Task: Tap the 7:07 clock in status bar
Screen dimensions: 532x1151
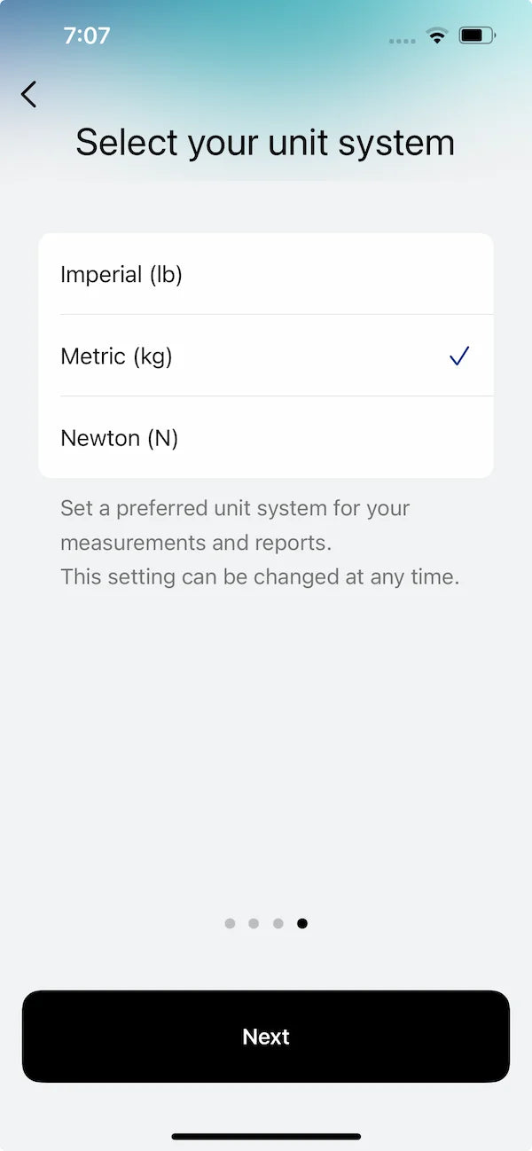Action: (87, 36)
